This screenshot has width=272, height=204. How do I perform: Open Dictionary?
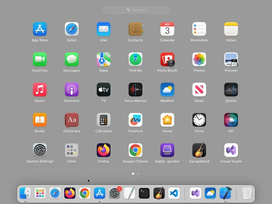pos(72,120)
